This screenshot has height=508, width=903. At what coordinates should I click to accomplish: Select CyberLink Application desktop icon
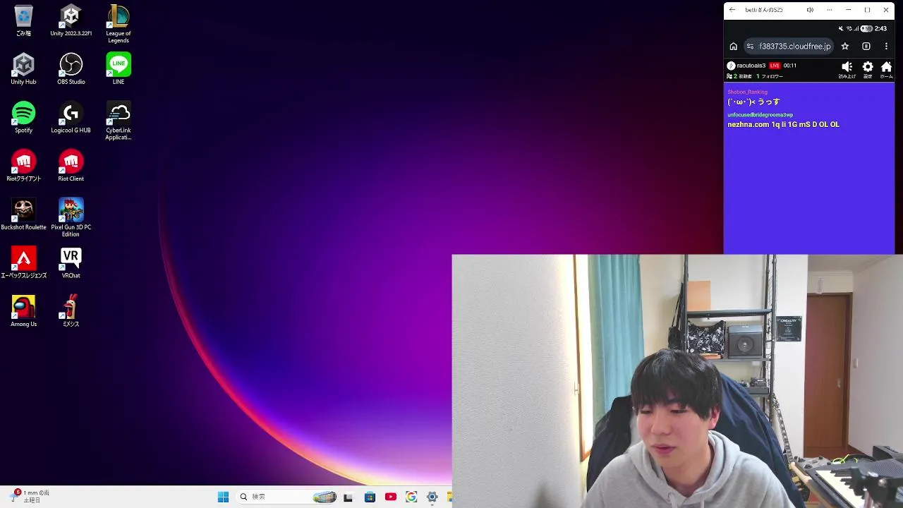tap(119, 121)
